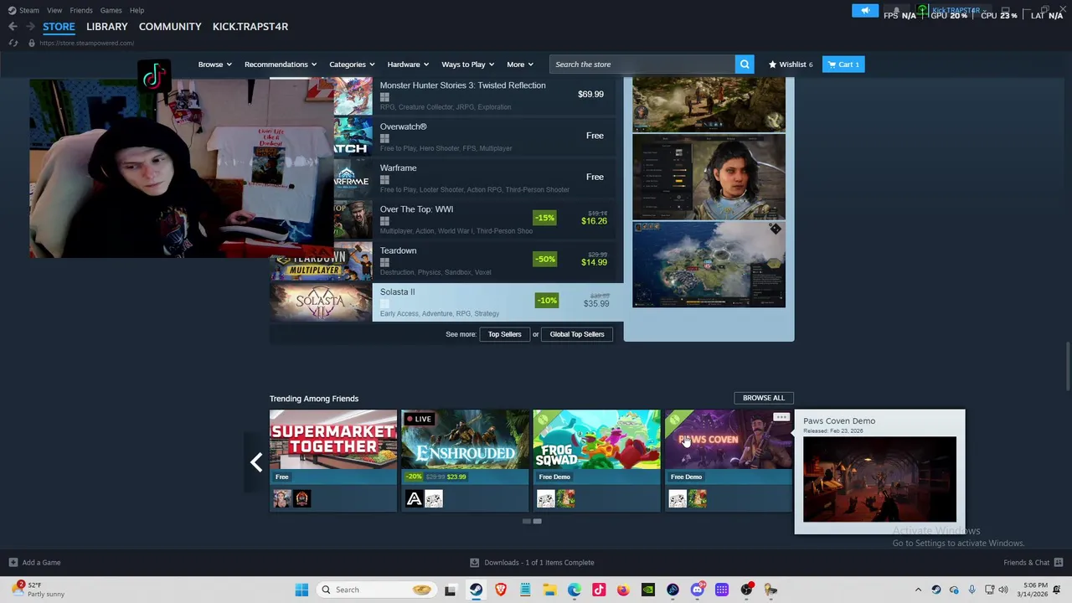Open the shopping Cart button

click(x=843, y=64)
